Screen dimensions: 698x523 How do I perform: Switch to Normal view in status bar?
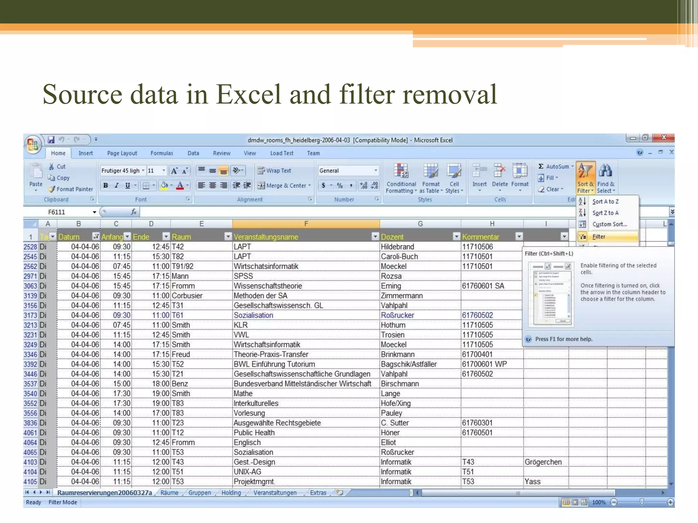tap(566, 502)
